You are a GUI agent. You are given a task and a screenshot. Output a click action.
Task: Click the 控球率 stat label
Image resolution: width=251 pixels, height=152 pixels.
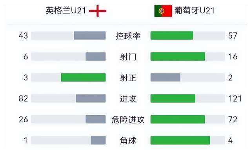[128, 36]
